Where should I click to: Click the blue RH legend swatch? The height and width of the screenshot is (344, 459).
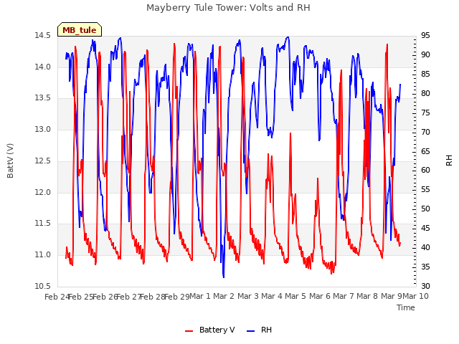(250, 330)
